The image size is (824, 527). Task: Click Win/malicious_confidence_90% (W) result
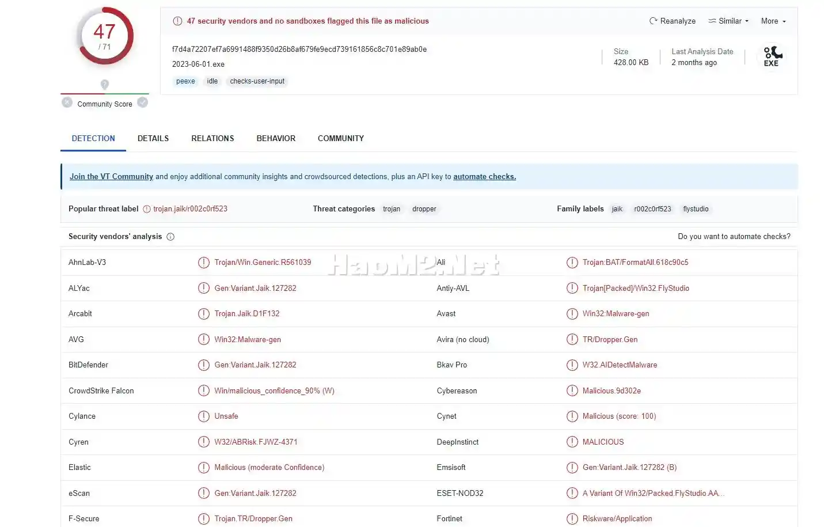[274, 390]
